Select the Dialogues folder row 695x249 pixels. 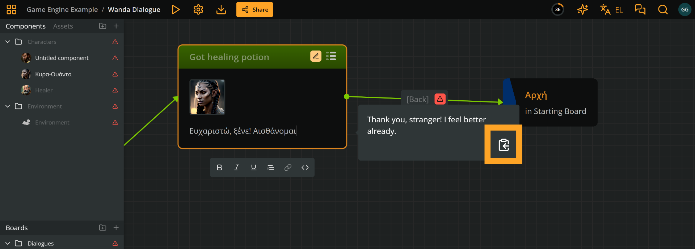point(62,243)
